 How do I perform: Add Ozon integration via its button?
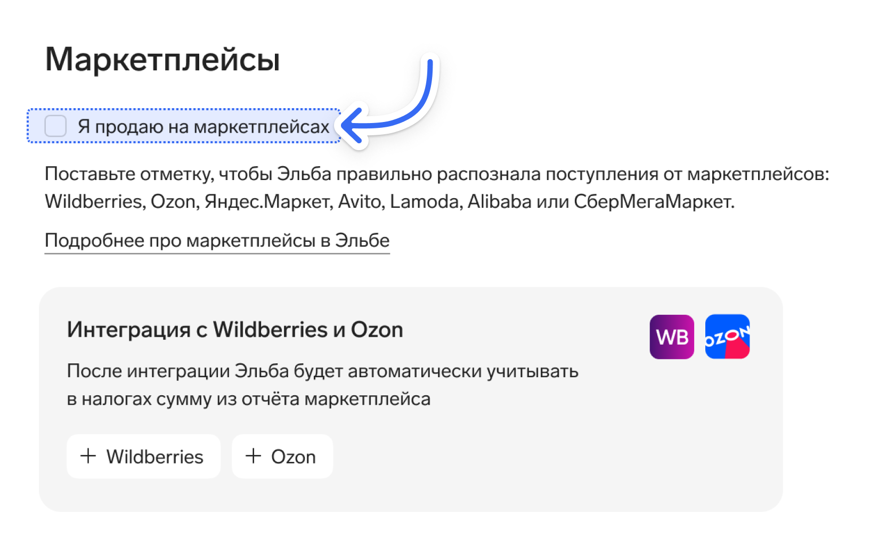[282, 457]
